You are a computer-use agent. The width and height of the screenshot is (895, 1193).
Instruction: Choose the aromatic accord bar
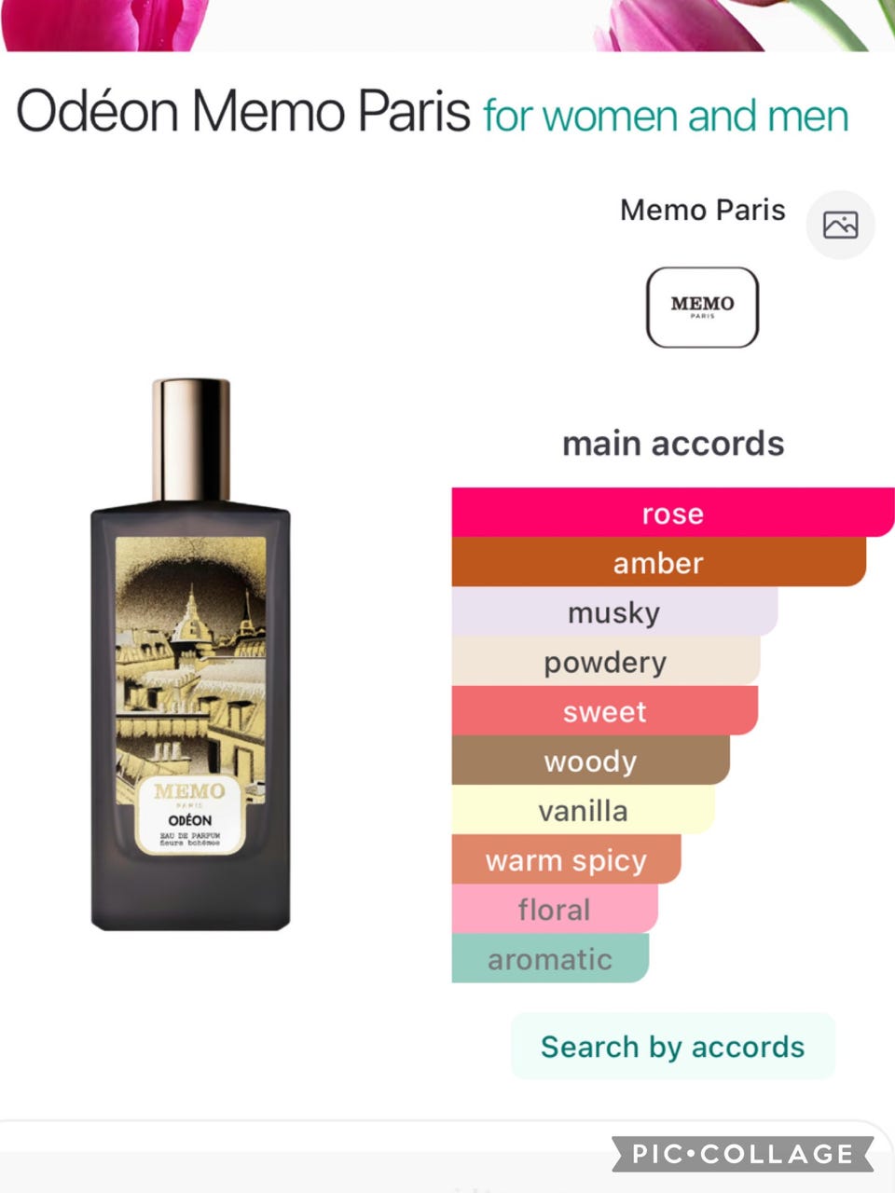[x=550, y=957]
